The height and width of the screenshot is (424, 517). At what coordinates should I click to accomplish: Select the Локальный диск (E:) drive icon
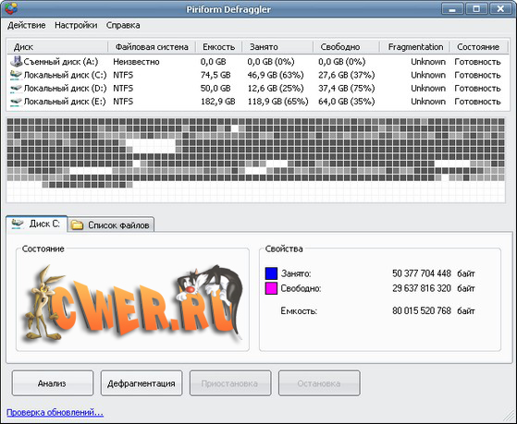point(16,102)
